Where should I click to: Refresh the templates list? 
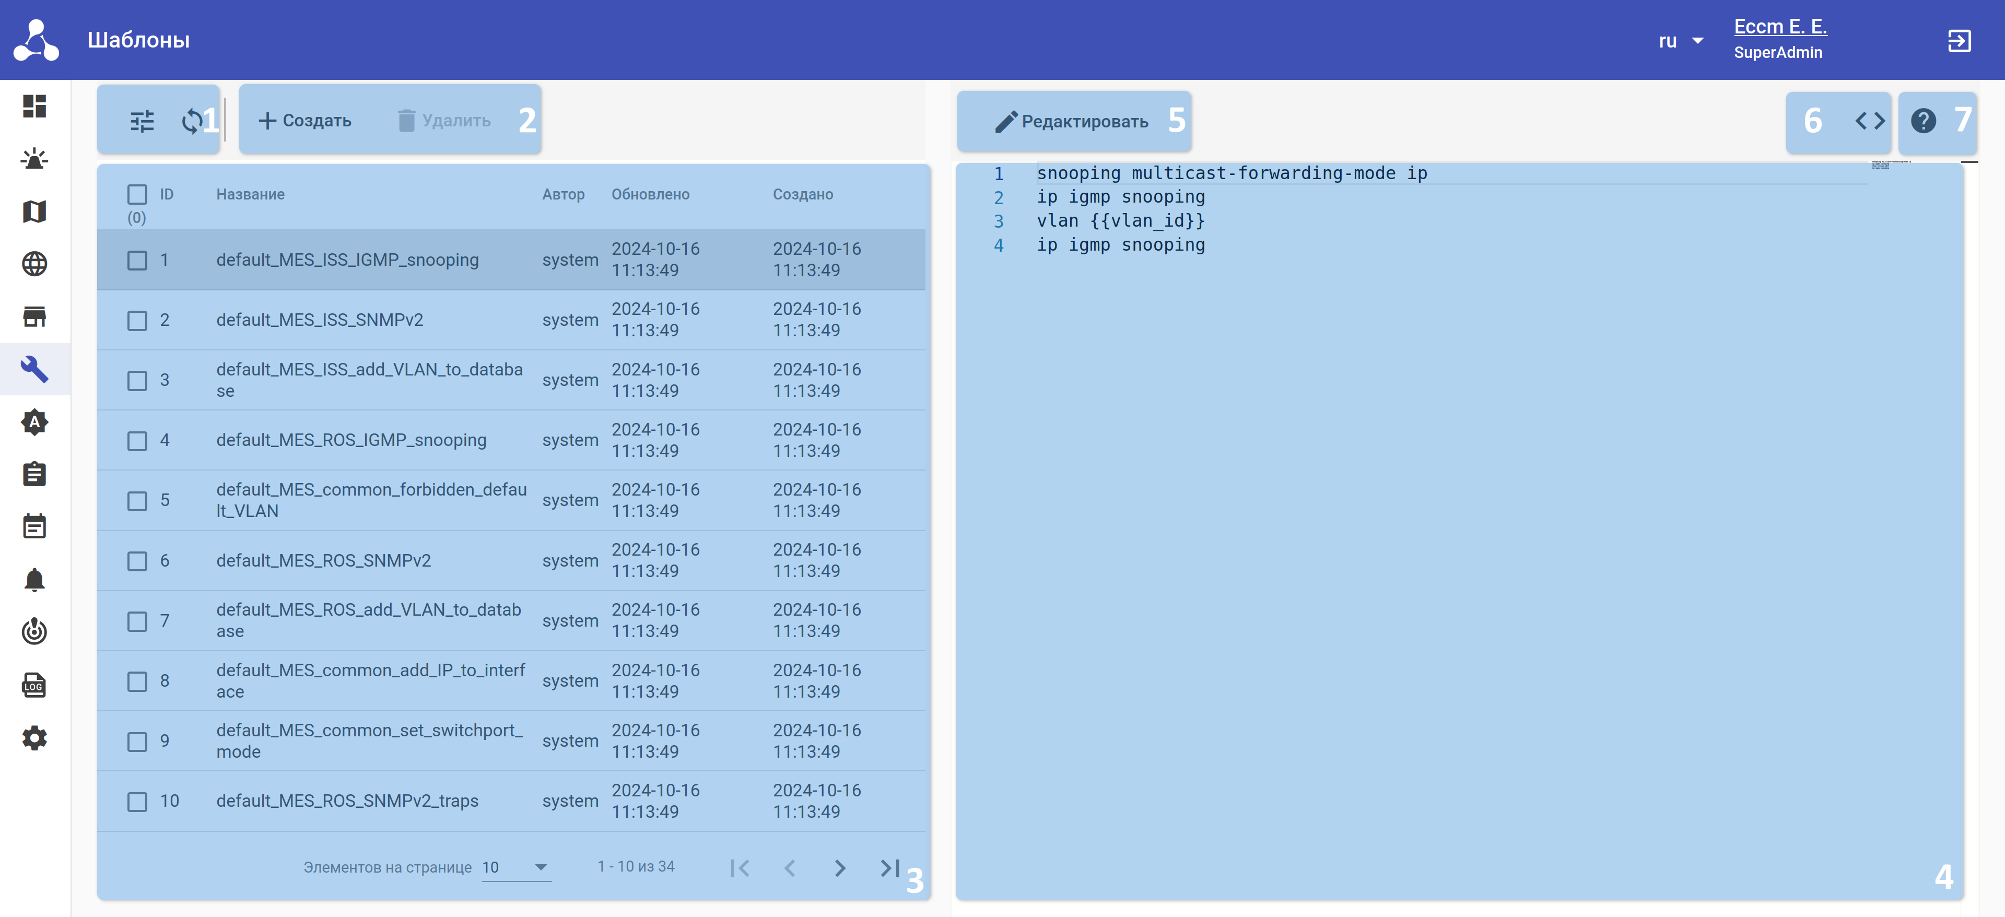[x=192, y=121]
